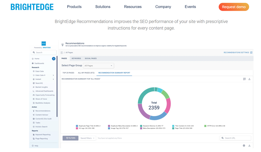Viewport: 261px width, 152px height.
Task: Click the Home notification badge showing 3
Action: [x=54, y=59]
